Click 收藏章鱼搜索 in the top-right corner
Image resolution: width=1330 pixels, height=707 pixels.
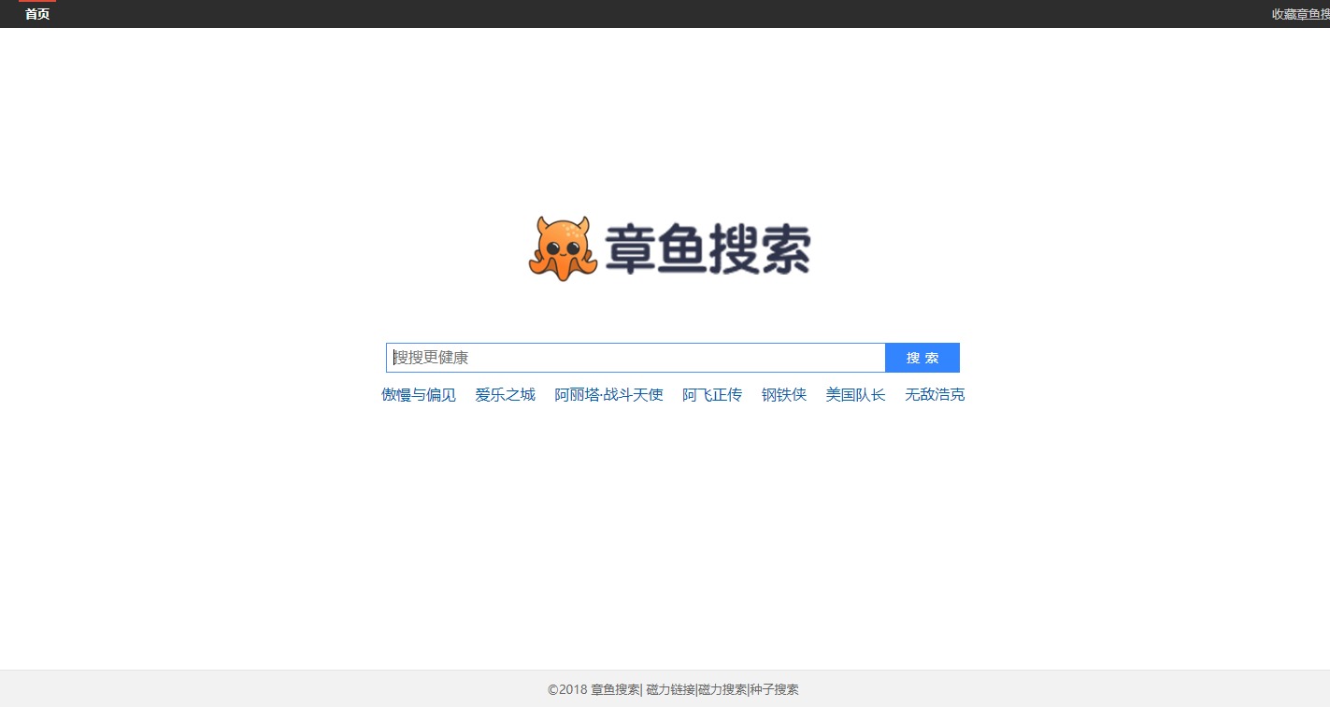[x=1300, y=15]
